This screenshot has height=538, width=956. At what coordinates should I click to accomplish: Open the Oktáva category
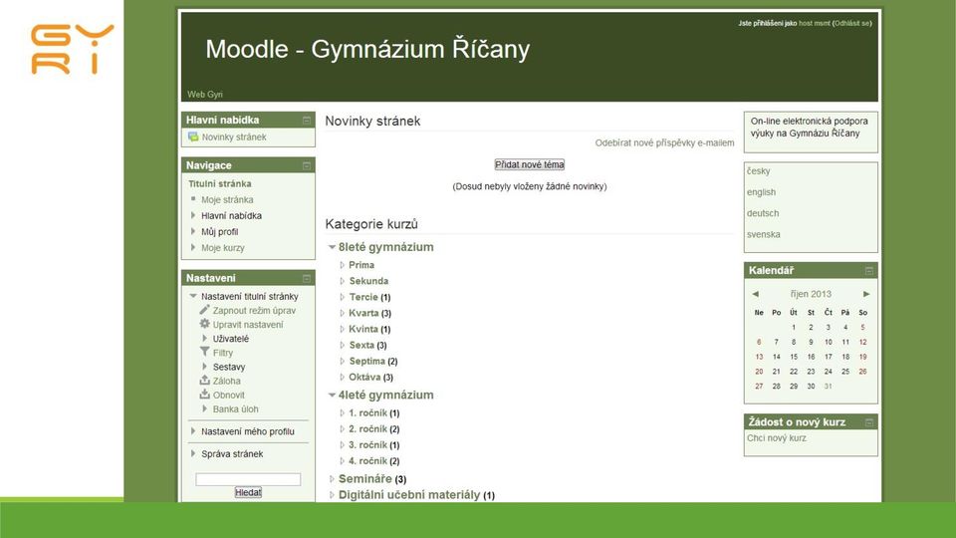click(x=364, y=377)
